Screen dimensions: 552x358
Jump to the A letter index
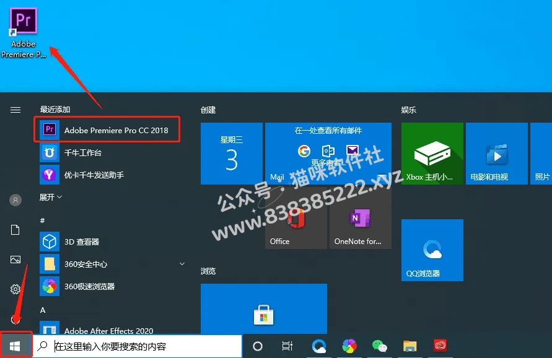pos(43,310)
